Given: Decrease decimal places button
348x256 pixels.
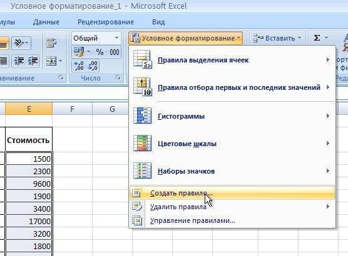Looking at the screenshot, I should click(x=93, y=66).
